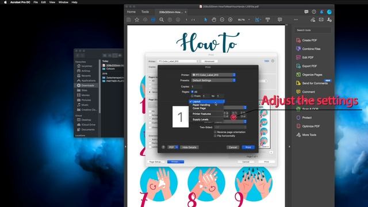Open the three-dots more tools menu
Viewport: 368px width, 207px height.
(296, 20)
